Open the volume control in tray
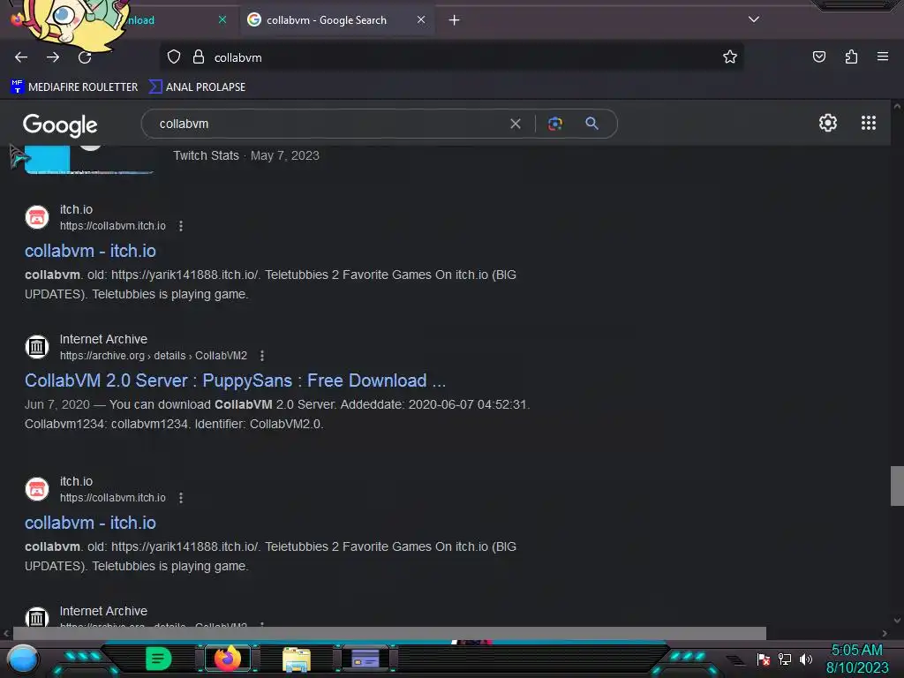 click(x=805, y=659)
